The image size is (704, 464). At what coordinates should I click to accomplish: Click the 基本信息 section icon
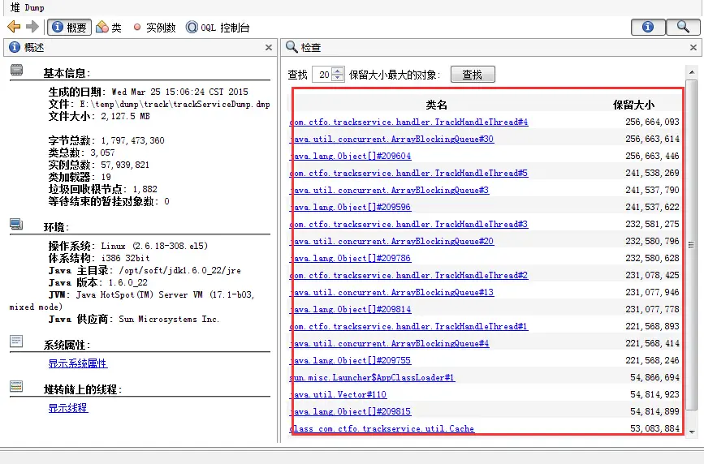point(16,70)
